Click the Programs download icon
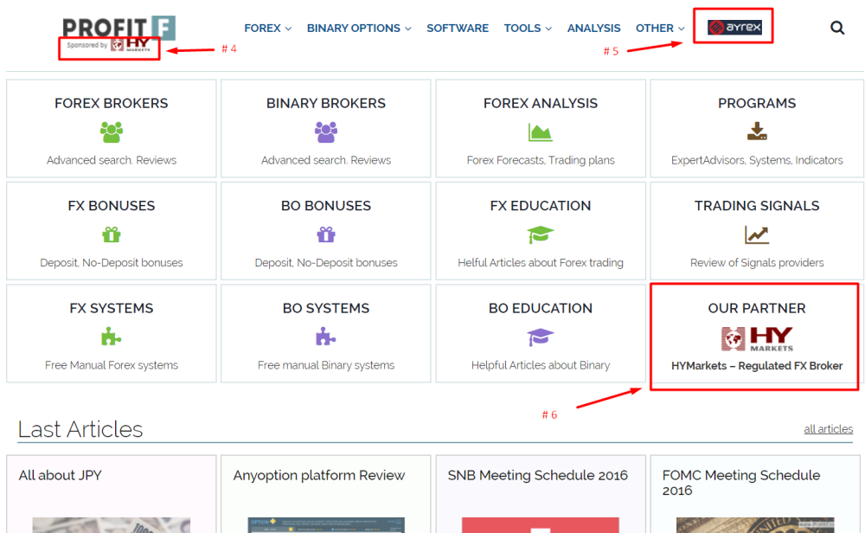The height and width of the screenshot is (533, 865). coord(757,132)
